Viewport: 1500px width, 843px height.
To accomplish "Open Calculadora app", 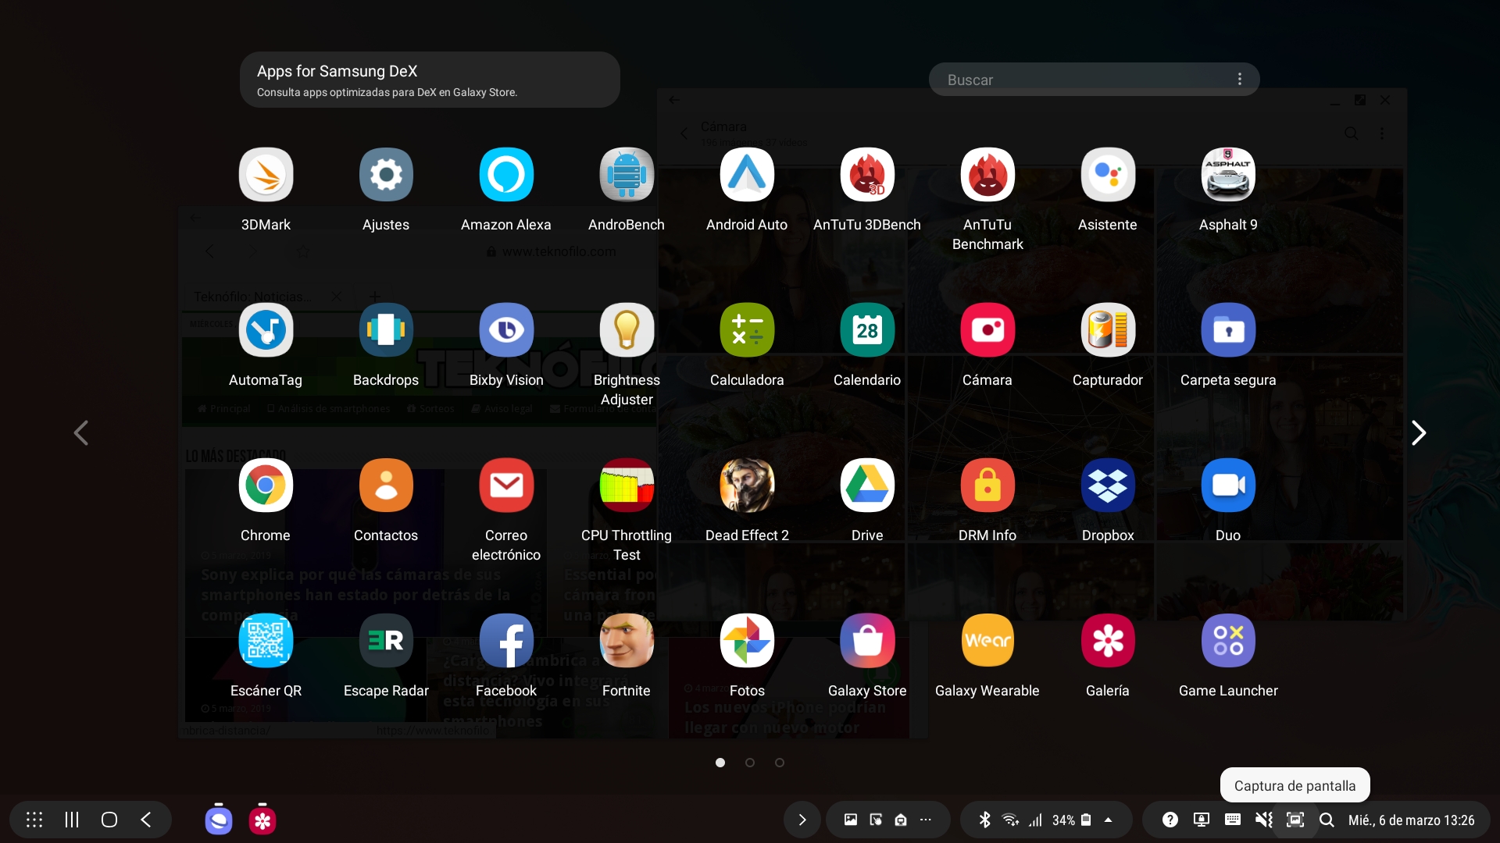I will point(747,330).
